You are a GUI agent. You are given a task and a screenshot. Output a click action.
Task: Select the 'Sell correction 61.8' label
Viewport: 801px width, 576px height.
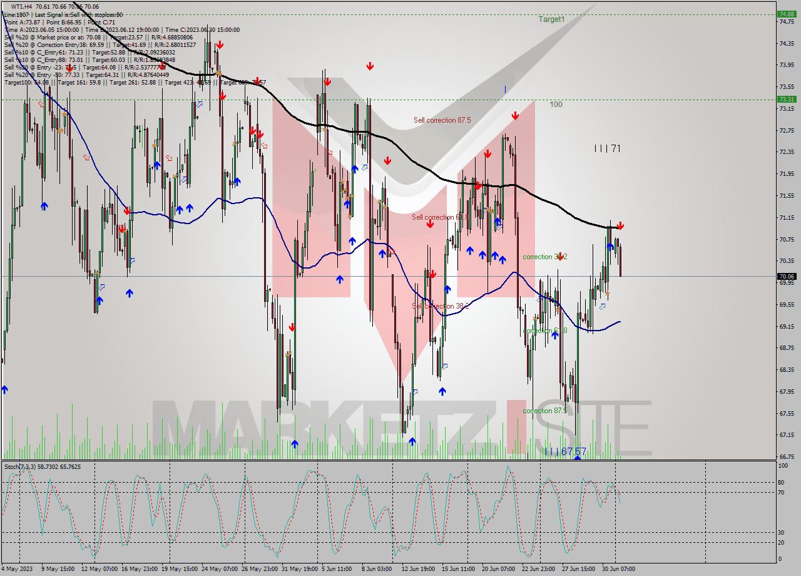click(441, 217)
